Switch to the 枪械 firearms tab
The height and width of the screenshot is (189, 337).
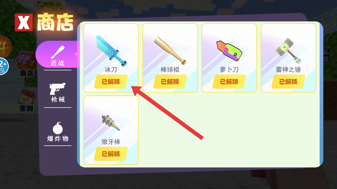[x=58, y=93]
